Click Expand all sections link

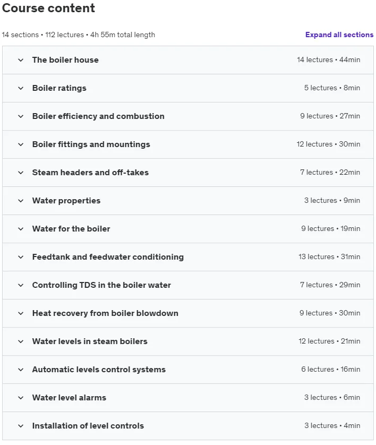click(x=339, y=35)
